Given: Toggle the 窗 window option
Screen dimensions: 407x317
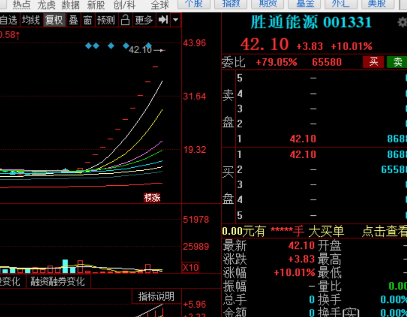Looking at the screenshot, I should [88, 20].
